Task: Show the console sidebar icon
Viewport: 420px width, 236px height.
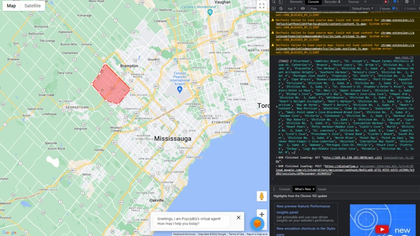Action: [274, 8]
